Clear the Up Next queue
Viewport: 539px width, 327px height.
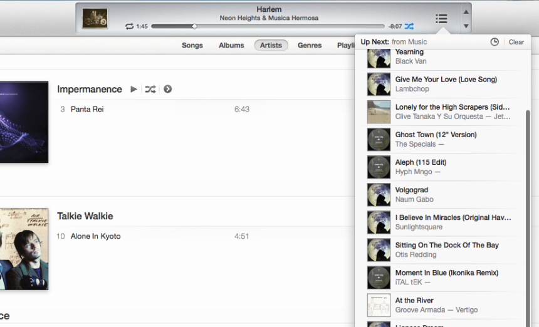click(x=516, y=42)
